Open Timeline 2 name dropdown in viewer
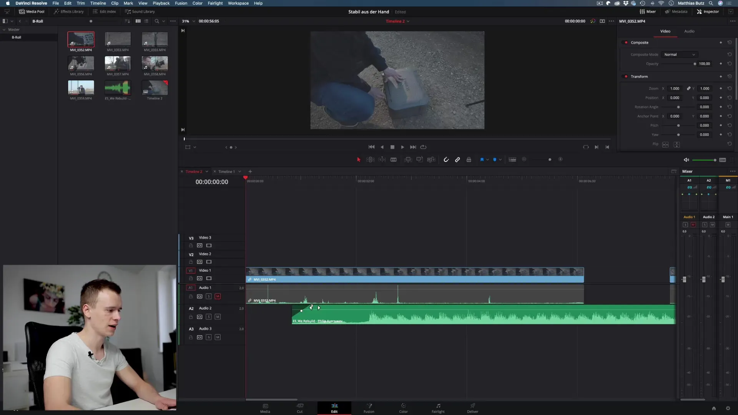This screenshot has width=738, height=415. (x=408, y=22)
